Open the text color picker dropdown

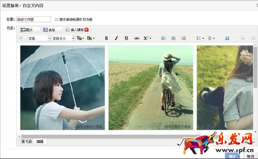[x=80, y=38]
